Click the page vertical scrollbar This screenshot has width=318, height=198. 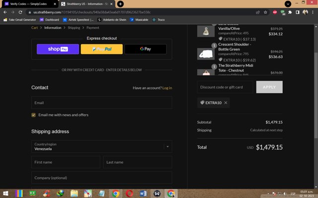316,95
